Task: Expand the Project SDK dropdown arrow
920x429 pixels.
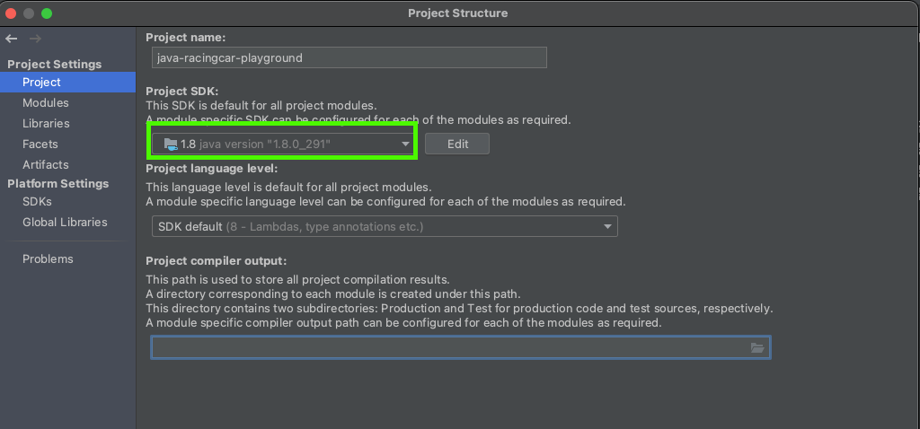Action: point(405,144)
